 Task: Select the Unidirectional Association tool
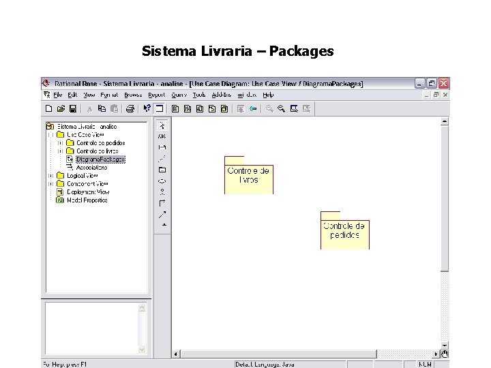point(162,203)
